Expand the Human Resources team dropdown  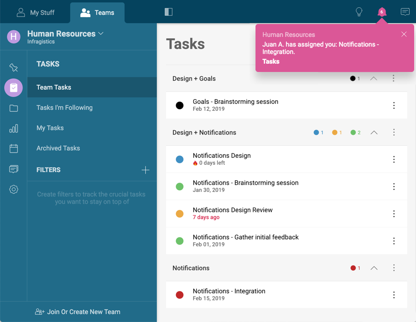point(101,34)
